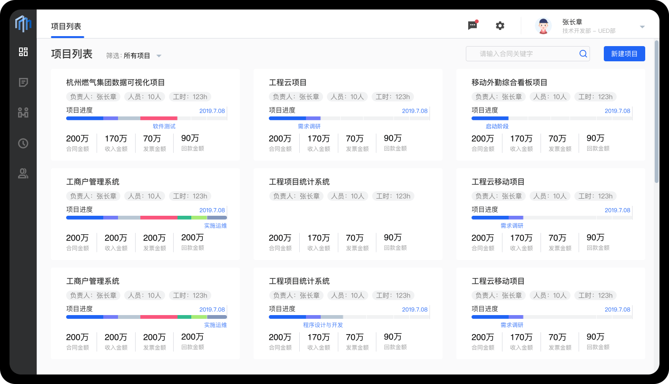
Task: Open the clock timesheet sidebar icon
Action: (23, 143)
